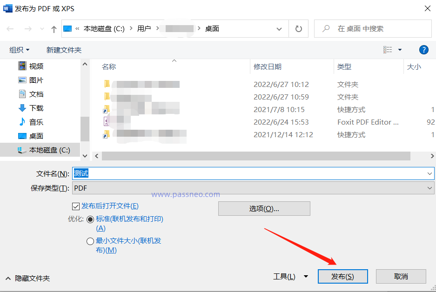Open the Help question mark button

point(423,50)
